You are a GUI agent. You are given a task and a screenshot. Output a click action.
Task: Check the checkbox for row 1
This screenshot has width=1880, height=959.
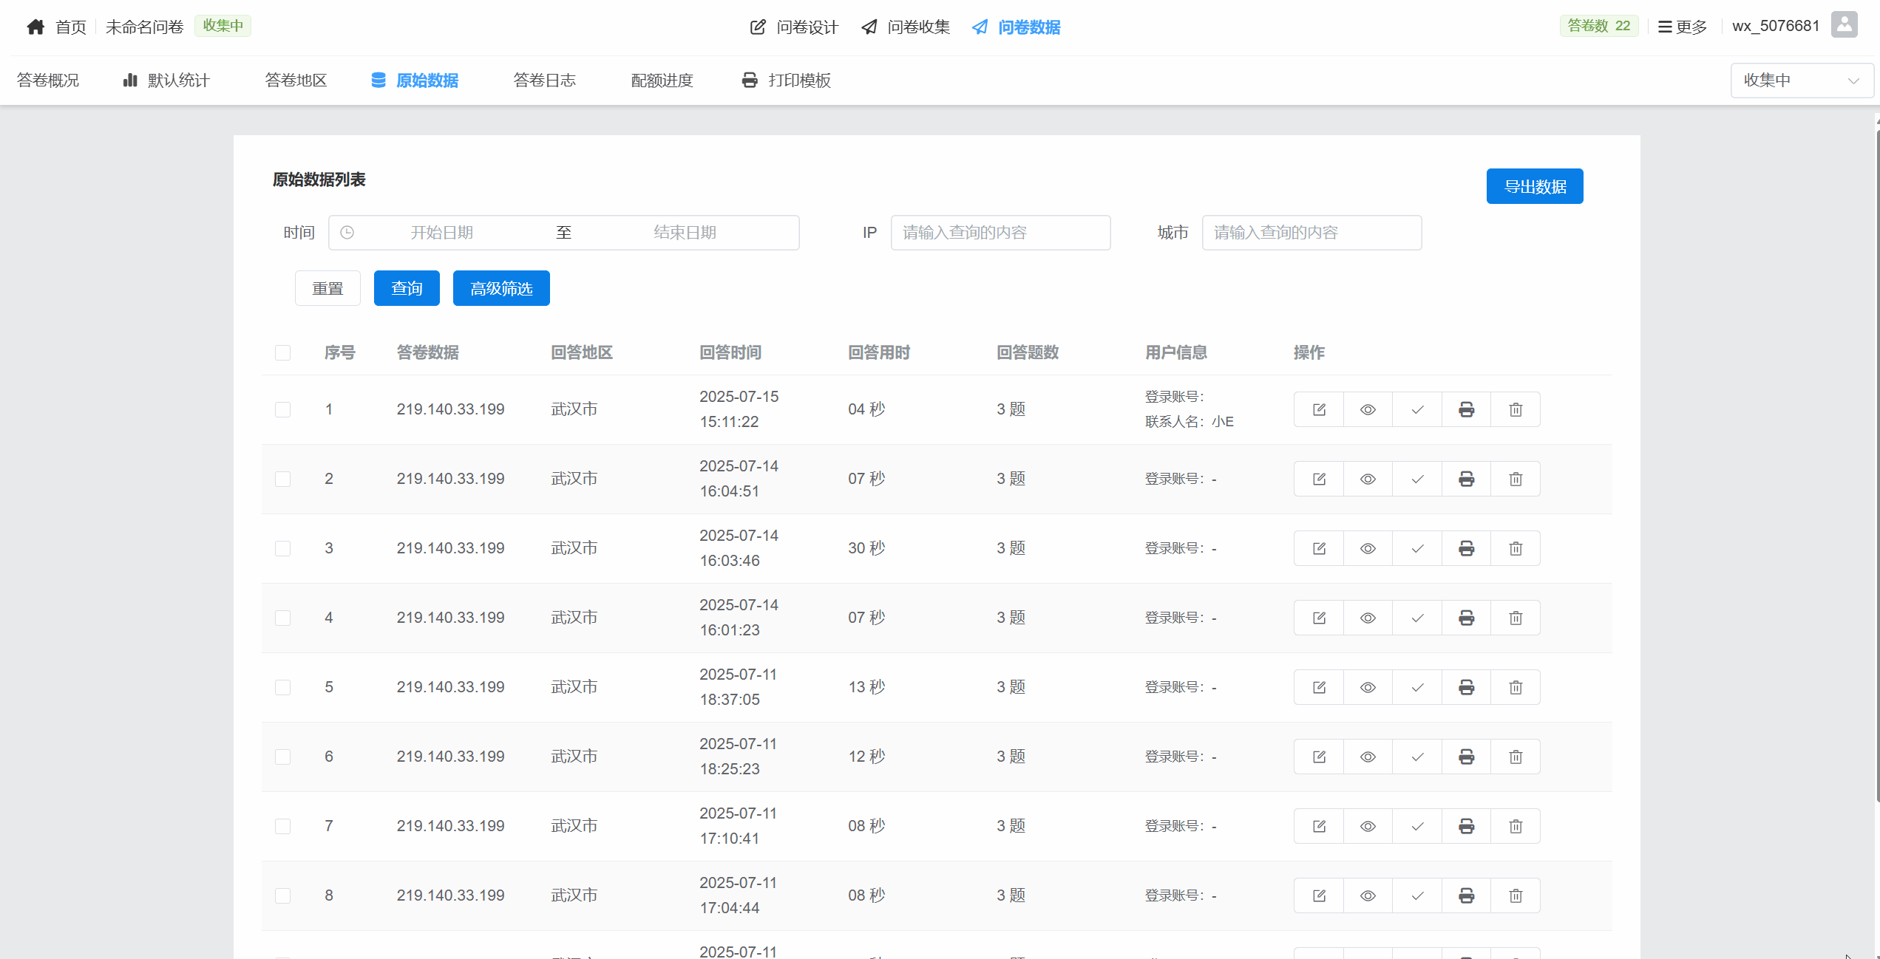click(x=282, y=409)
